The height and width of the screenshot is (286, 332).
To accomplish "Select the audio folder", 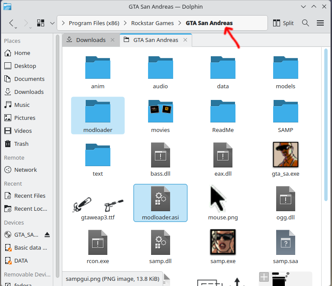I will coord(160,72).
